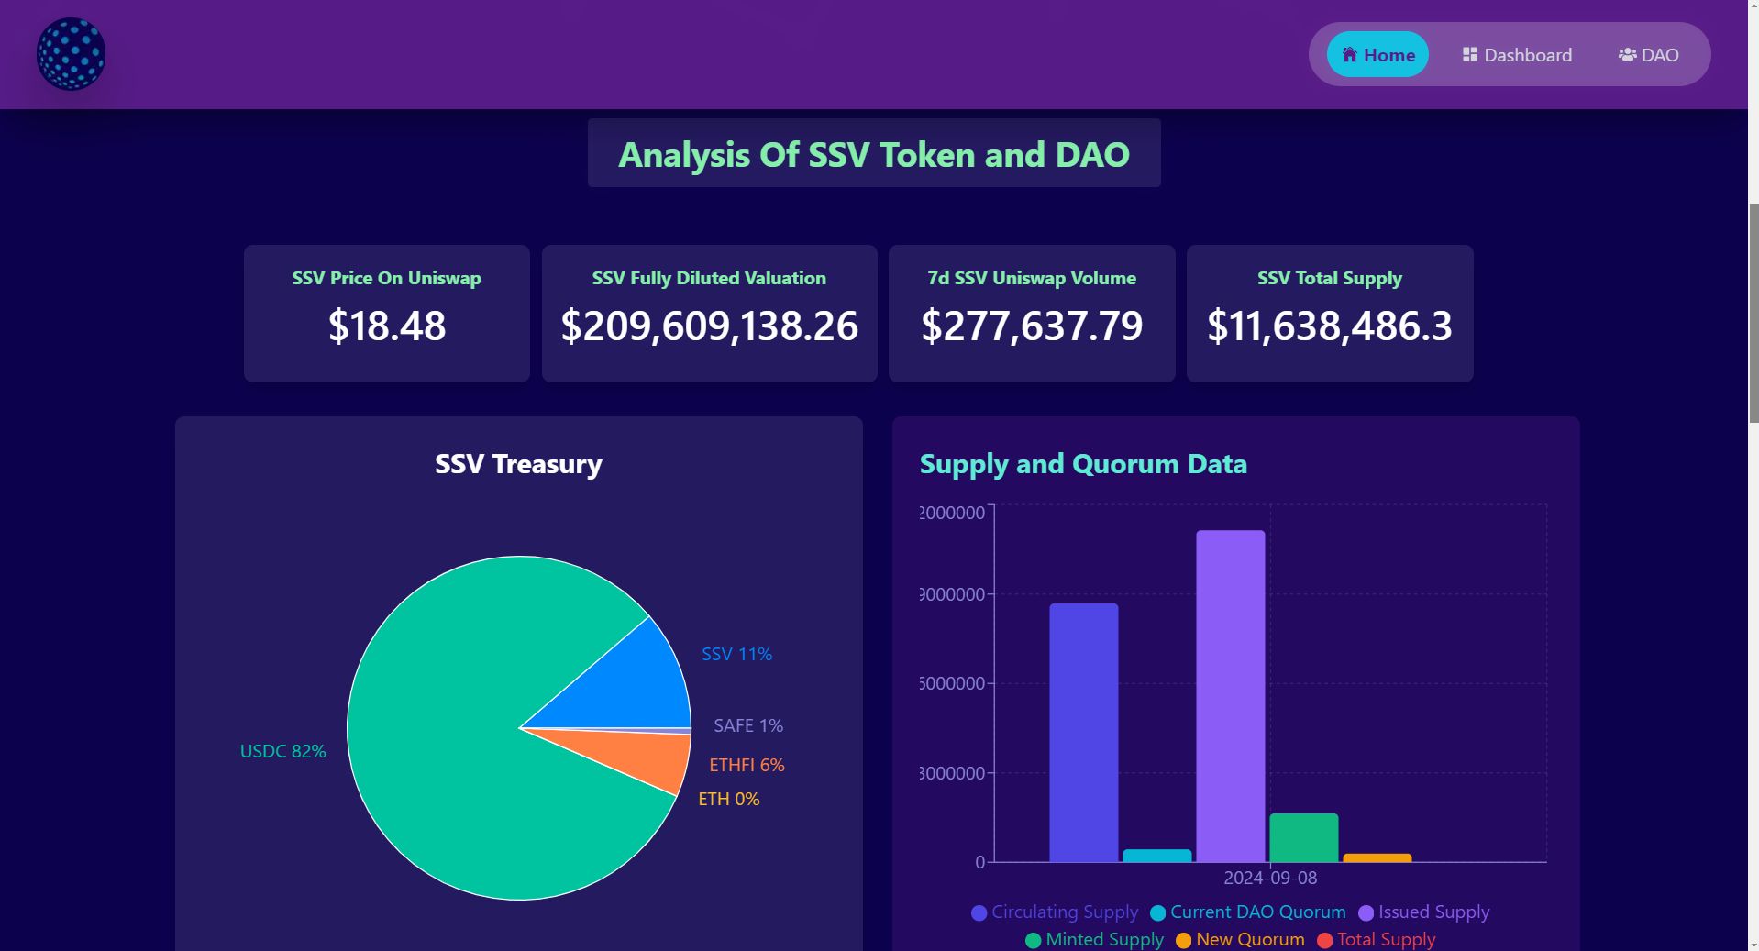Click the 'SAFE 1%' pie label
The width and height of the screenshot is (1759, 951).
748,725
